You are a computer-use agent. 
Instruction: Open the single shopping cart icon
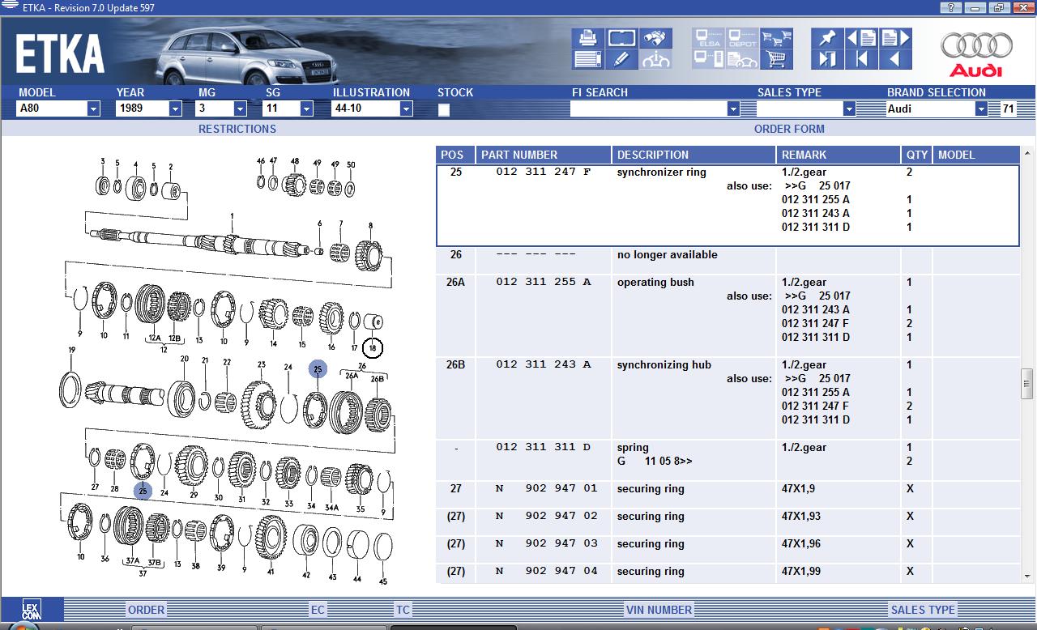[x=776, y=59]
